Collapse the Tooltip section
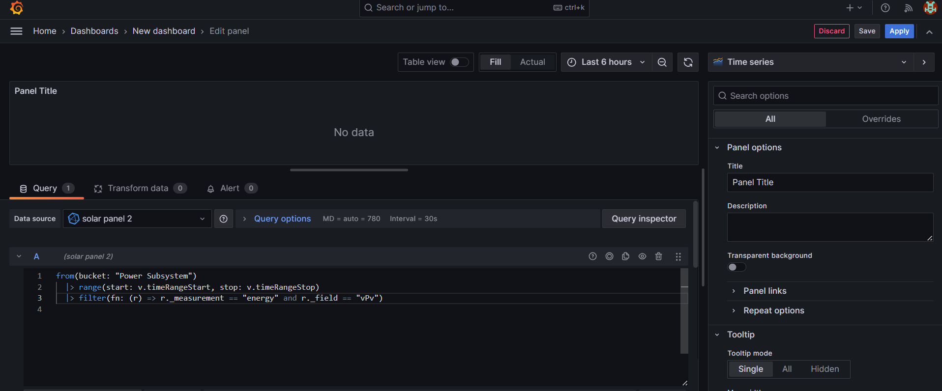The height and width of the screenshot is (391, 942). [740, 335]
